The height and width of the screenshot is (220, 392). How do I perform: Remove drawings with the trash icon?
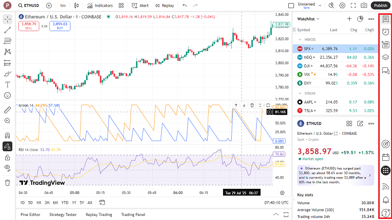tap(8, 182)
